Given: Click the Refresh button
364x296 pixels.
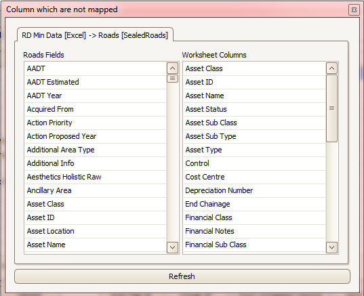Looking at the screenshot, I should tap(182, 276).
